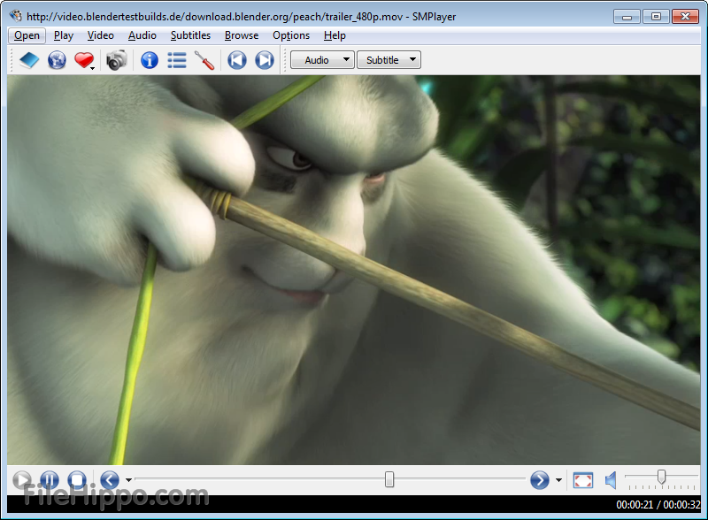Viewport: 708px width, 520px height.
Task: Open Favorites with the red heart icon
Action: (x=84, y=60)
